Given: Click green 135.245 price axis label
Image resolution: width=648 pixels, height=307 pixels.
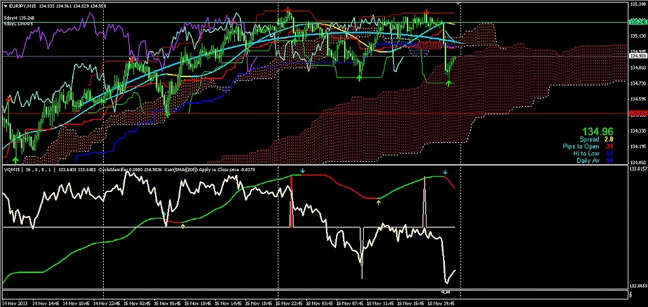Looking at the screenshot, I should pos(637,22).
